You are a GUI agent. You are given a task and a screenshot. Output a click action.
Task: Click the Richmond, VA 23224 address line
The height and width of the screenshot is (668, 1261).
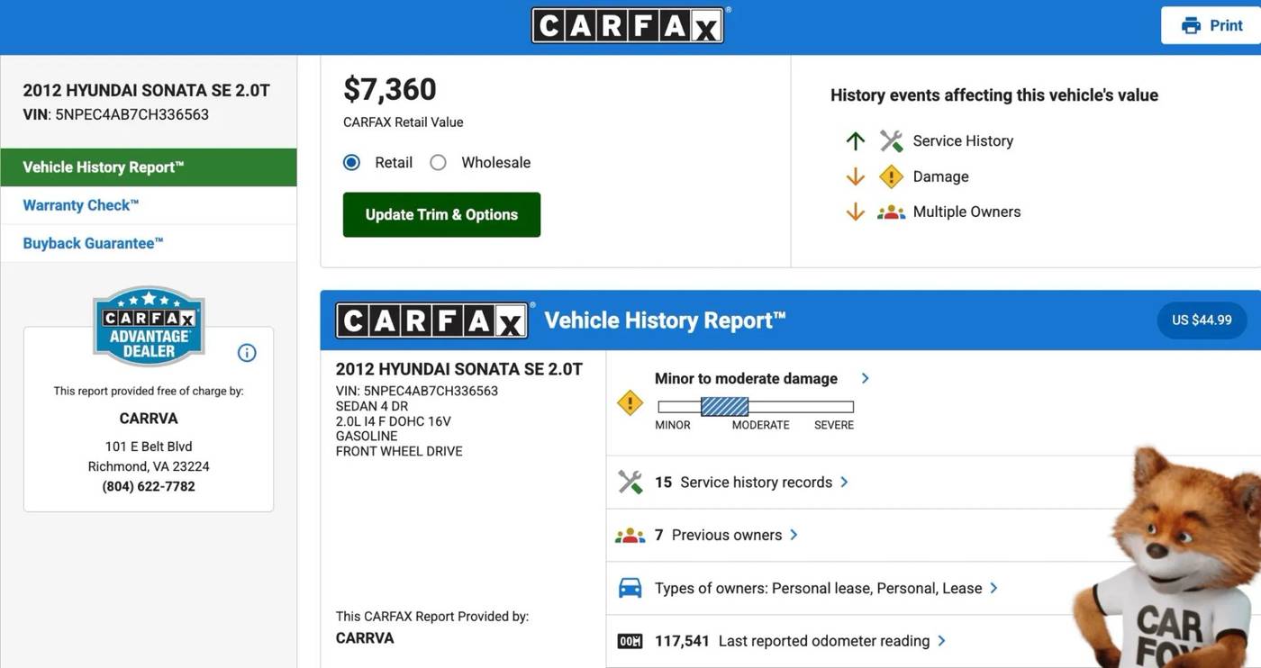tap(149, 466)
